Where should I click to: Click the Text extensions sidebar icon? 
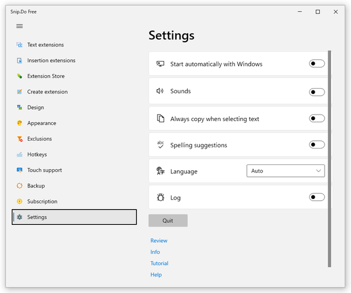point(19,45)
